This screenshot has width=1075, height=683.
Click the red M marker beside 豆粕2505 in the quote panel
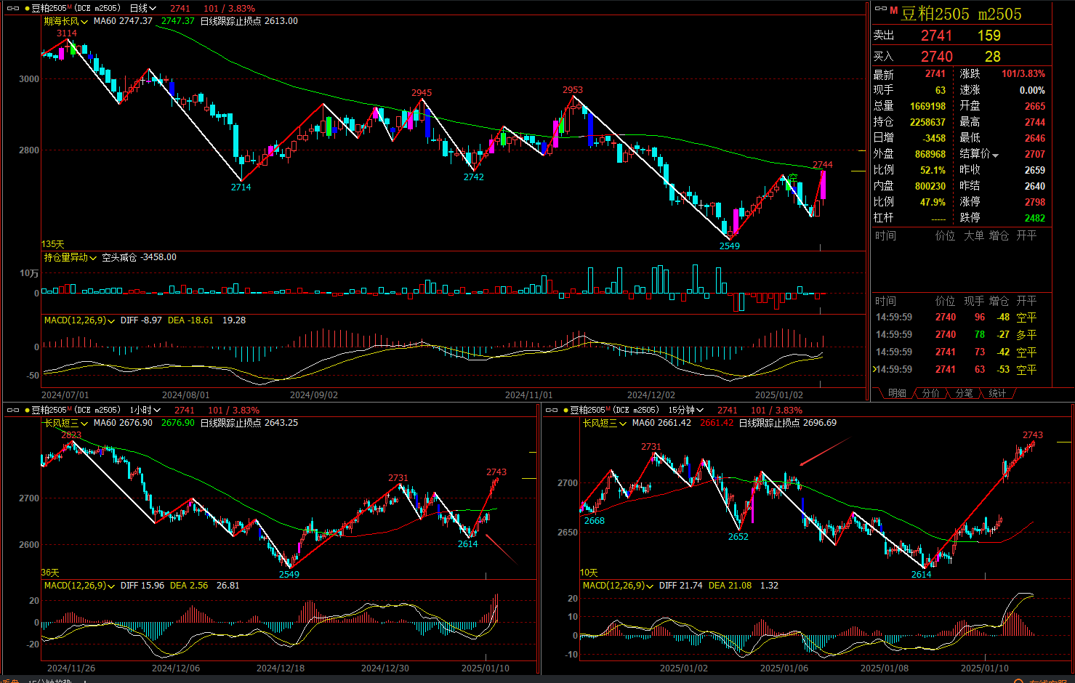coord(894,10)
